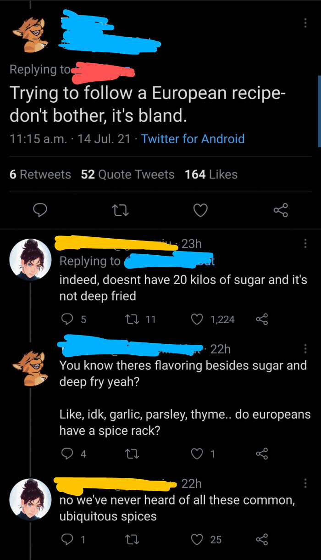The image size is (321, 560).
Task: Open the reply icon on the main tweet
Action: [x=41, y=210]
